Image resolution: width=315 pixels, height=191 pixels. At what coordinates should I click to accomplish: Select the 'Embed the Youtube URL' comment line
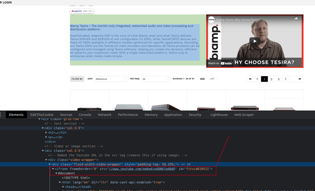pyautogui.click(x=117, y=155)
